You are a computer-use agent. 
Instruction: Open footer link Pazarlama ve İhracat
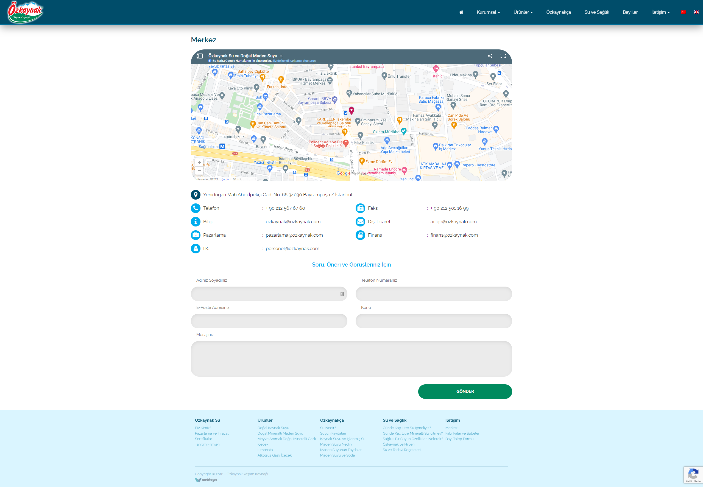(x=211, y=433)
